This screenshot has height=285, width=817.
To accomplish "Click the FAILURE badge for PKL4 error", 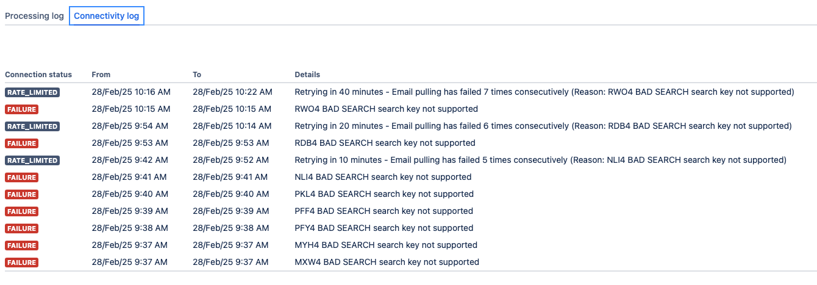I will click(x=22, y=194).
